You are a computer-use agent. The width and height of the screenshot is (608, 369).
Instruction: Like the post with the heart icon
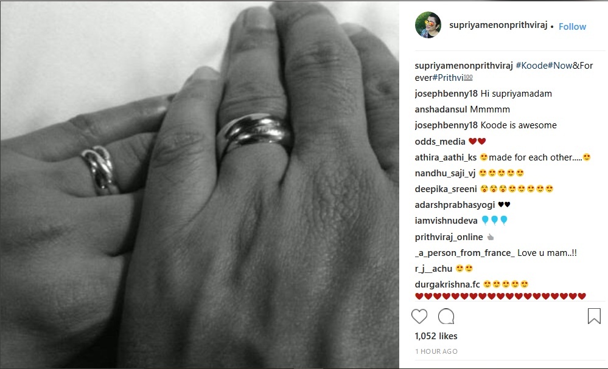coord(419,316)
